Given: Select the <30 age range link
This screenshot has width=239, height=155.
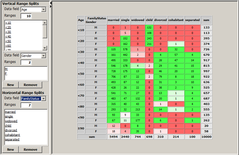Looking at the screenshot, I should [8, 32].
